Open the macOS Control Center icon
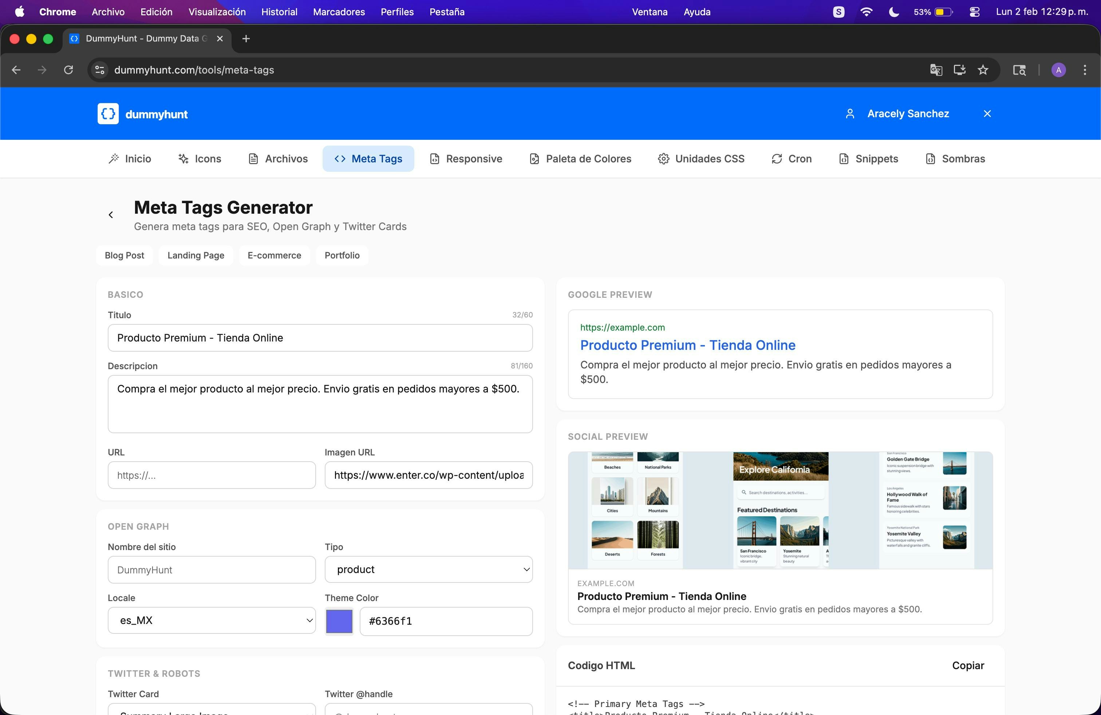Viewport: 1101px width, 715px height. tap(974, 12)
